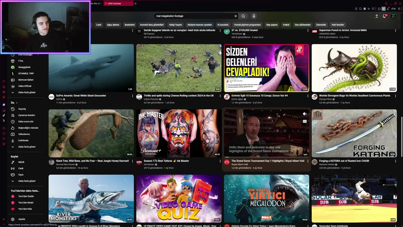Open the browser downloads icon
The height and width of the screenshot is (227, 403).
[x=388, y=9]
